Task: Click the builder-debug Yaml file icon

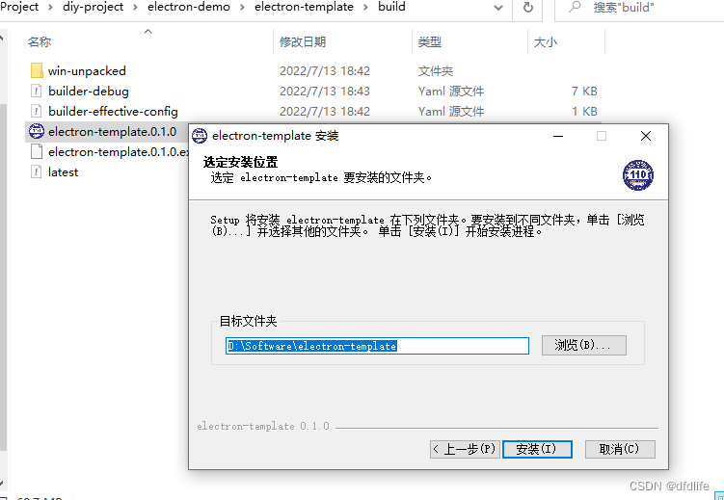Action: point(37,91)
